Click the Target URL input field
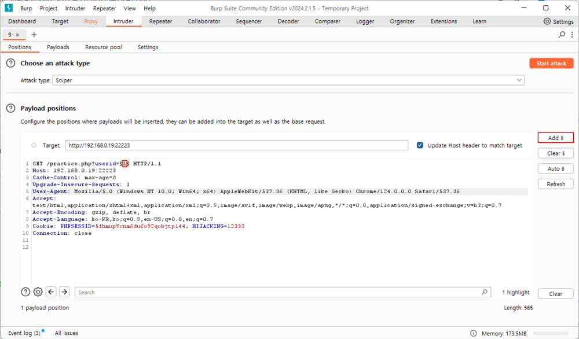This screenshot has height=339, width=579. pos(237,145)
